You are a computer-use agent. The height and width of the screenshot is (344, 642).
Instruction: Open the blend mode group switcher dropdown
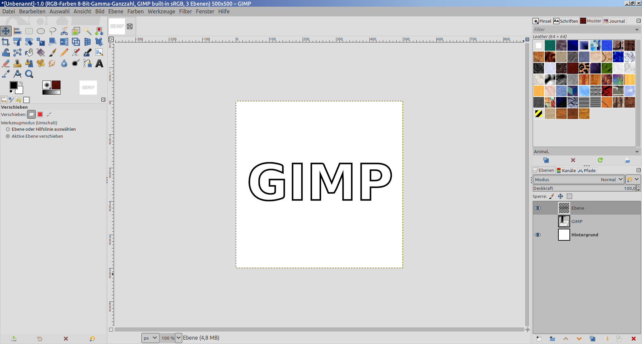[633, 180]
